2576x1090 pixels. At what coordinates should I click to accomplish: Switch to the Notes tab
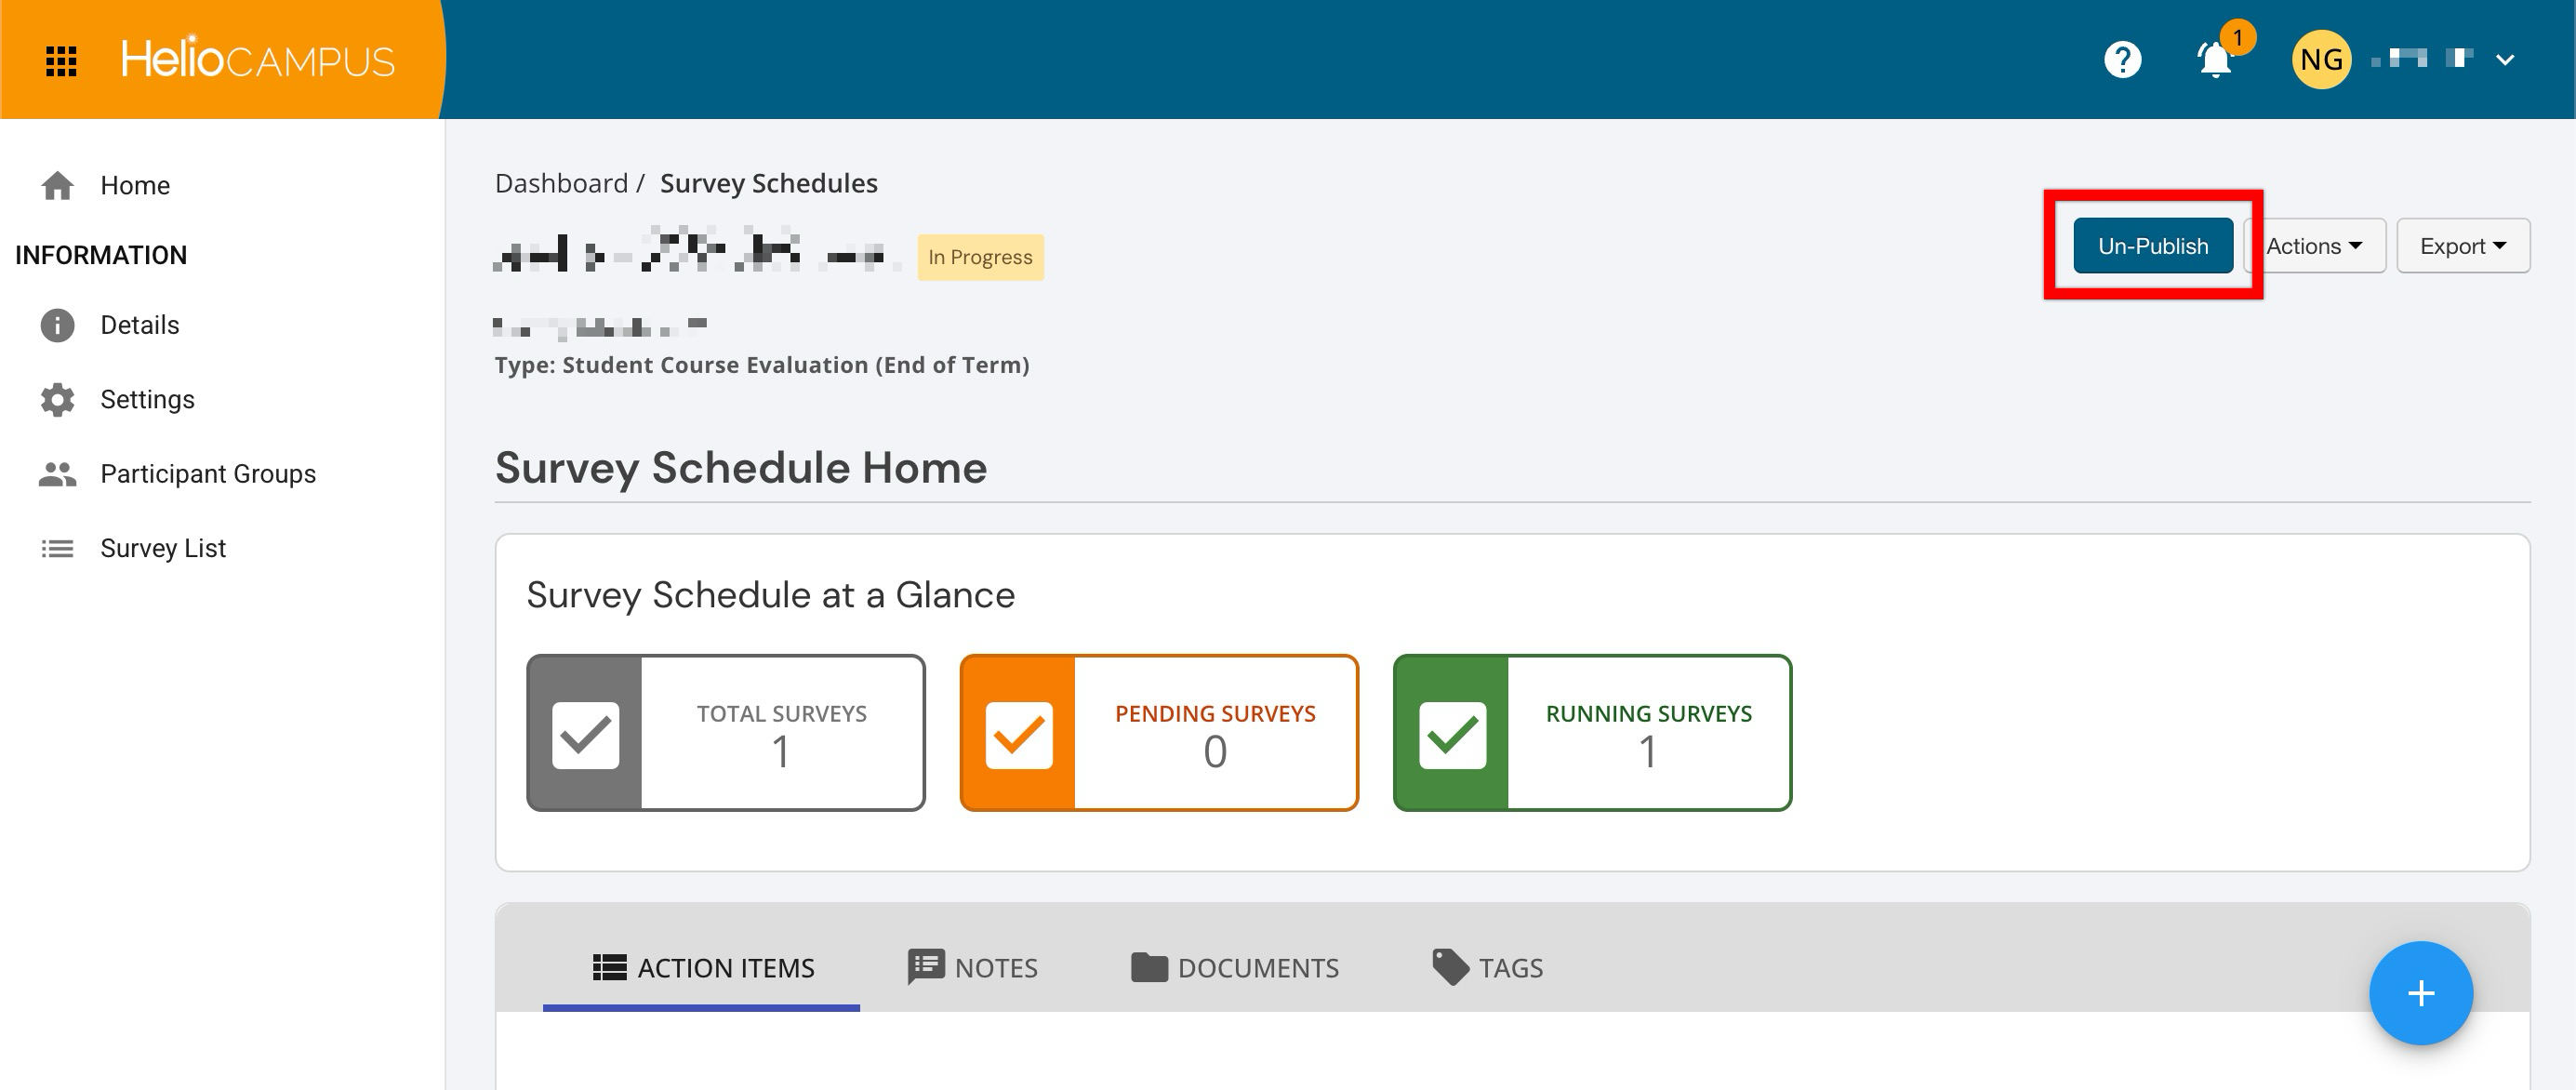point(973,967)
